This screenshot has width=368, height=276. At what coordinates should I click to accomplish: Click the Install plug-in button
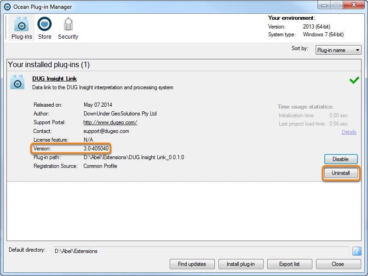[241, 264]
